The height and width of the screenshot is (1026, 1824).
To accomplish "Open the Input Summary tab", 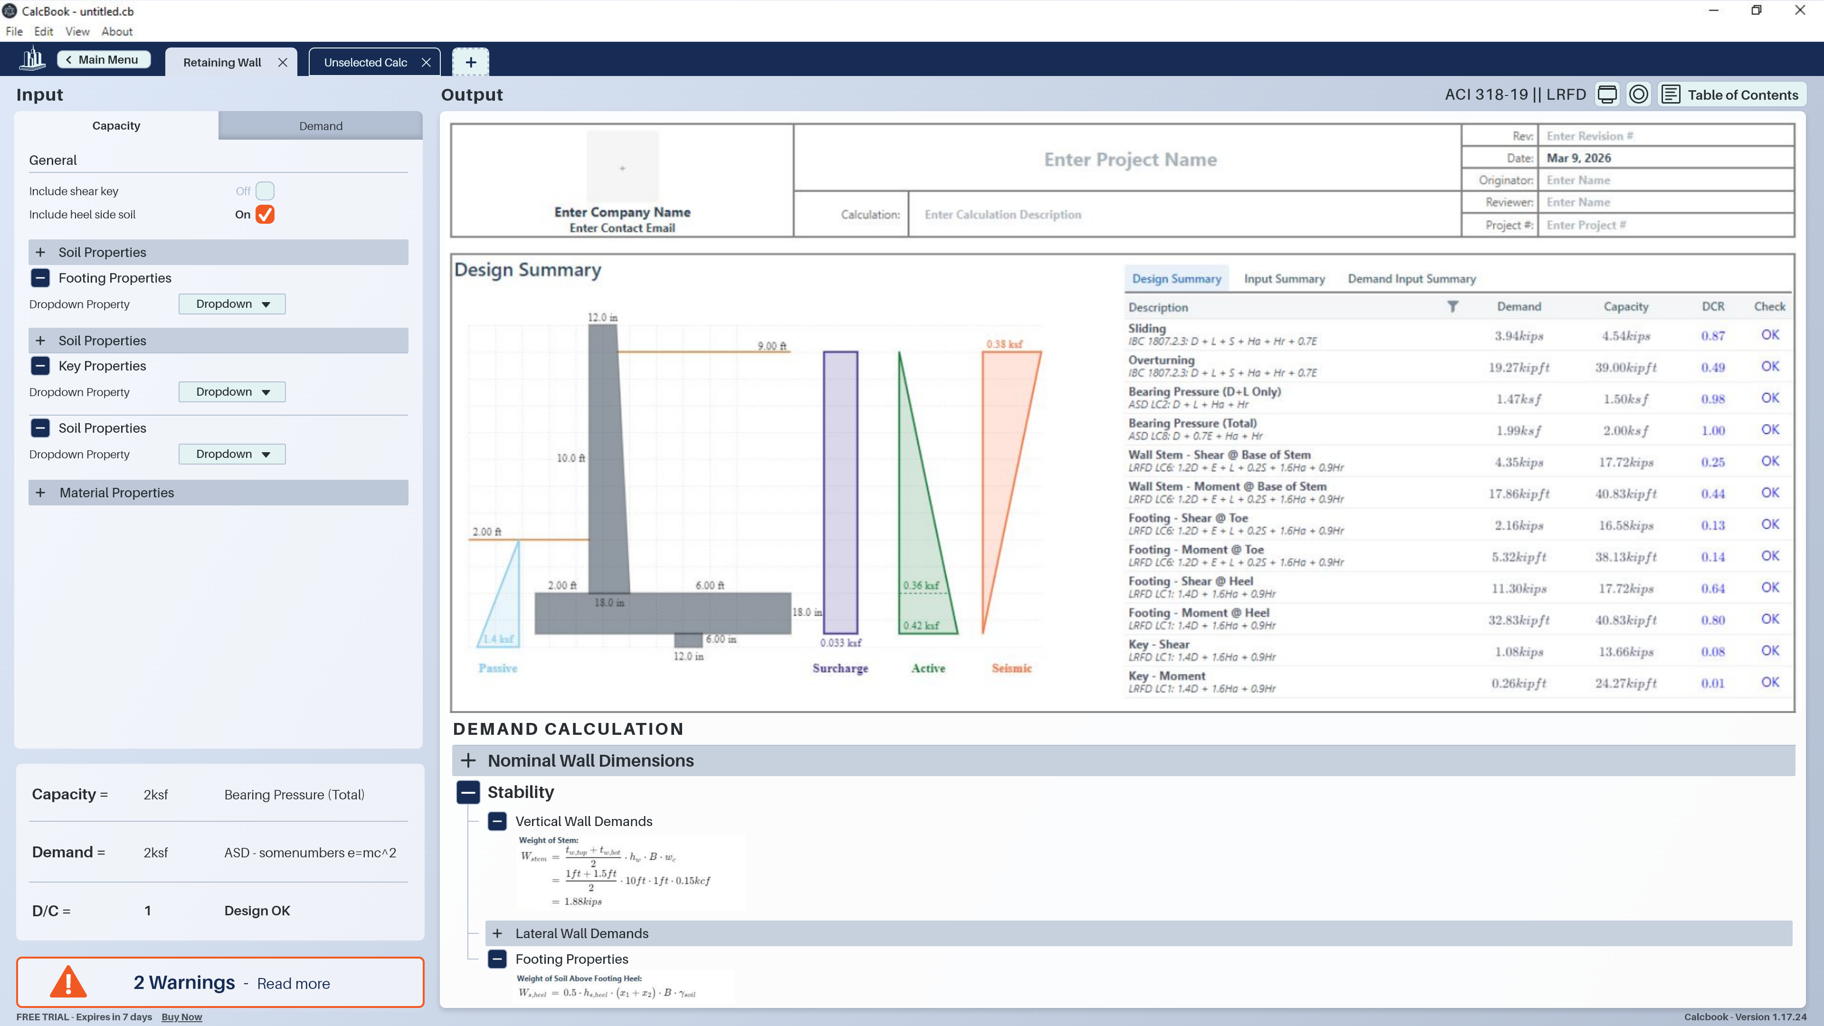I will point(1284,279).
